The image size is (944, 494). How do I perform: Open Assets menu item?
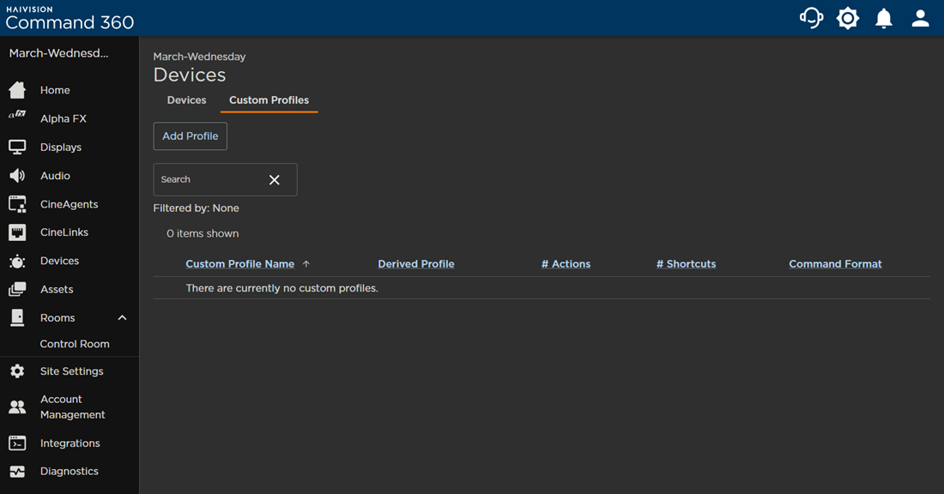click(x=57, y=289)
